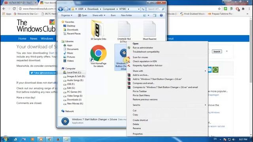Show hidden system tray icons arrow

[x=220, y=139]
